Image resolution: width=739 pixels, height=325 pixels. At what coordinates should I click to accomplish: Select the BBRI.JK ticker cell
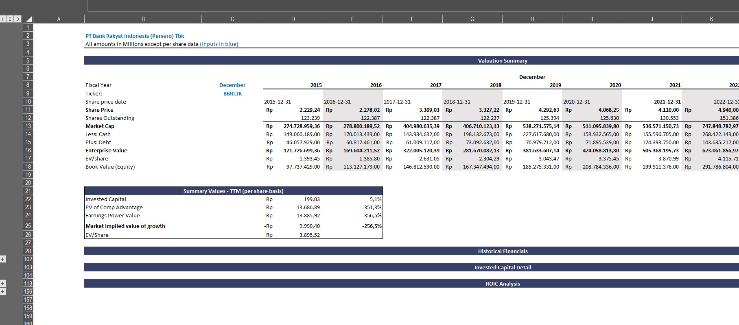point(232,93)
